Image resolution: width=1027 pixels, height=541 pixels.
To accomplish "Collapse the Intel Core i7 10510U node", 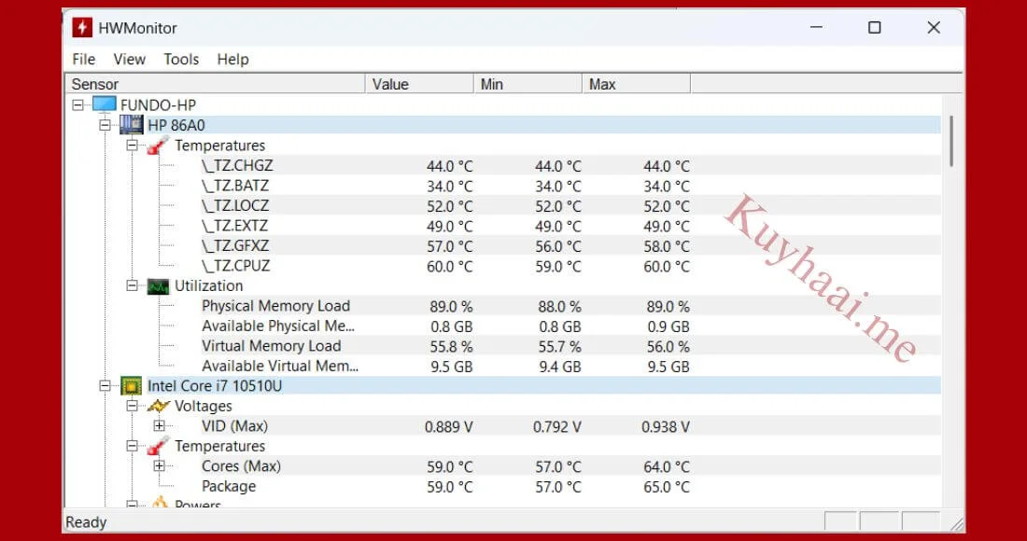I will (105, 386).
